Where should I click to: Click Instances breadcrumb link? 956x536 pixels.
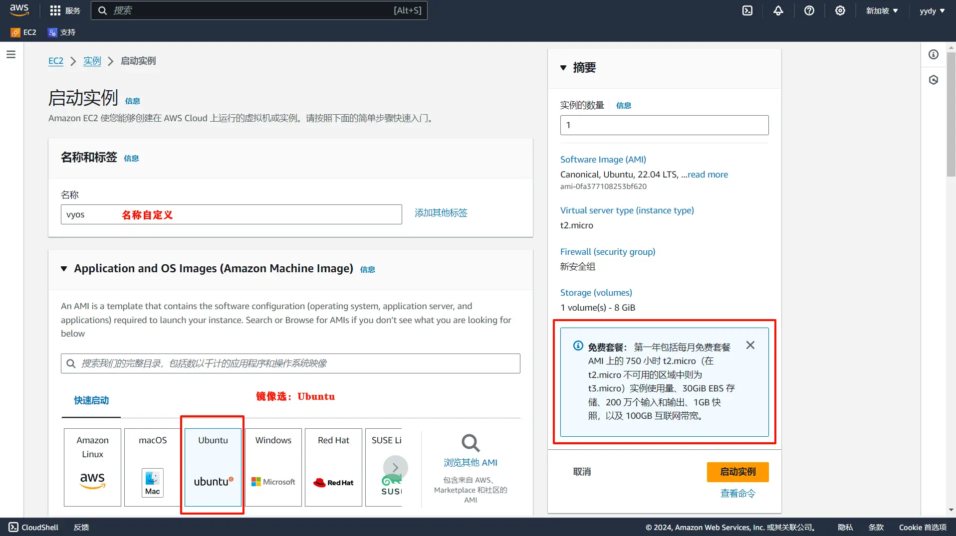[92, 61]
